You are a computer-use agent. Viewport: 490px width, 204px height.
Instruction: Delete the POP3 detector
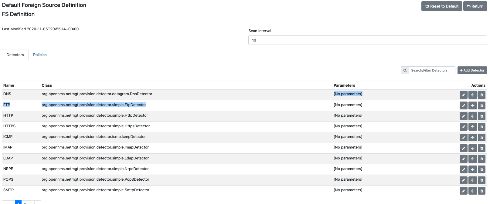pyautogui.click(x=481, y=180)
